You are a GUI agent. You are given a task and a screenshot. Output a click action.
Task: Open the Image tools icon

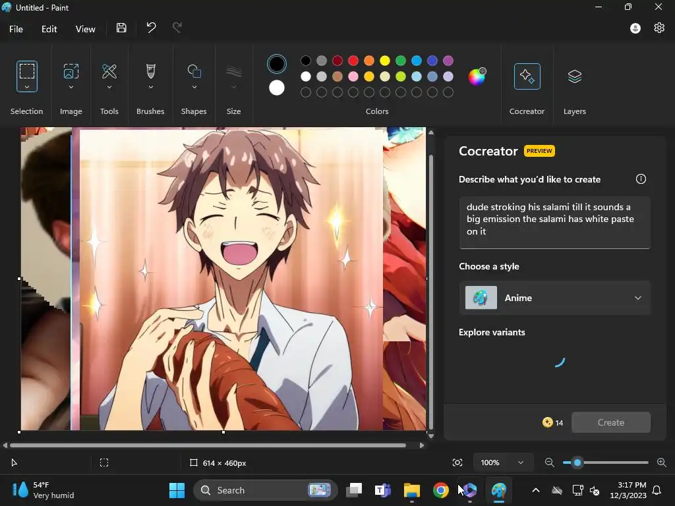71,71
